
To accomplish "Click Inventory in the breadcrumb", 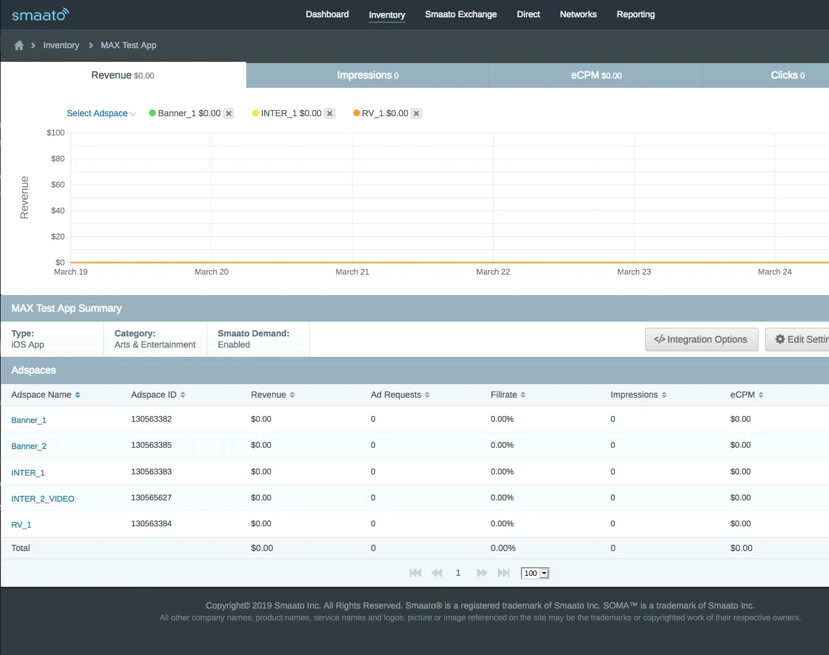I will pyautogui.click(x=61, y=45).
